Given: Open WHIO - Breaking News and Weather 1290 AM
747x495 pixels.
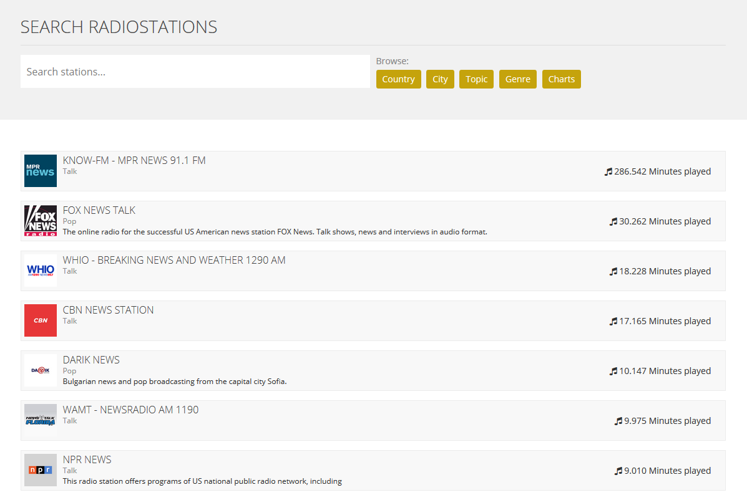Looking at the screenshot, I should point(174,261).
